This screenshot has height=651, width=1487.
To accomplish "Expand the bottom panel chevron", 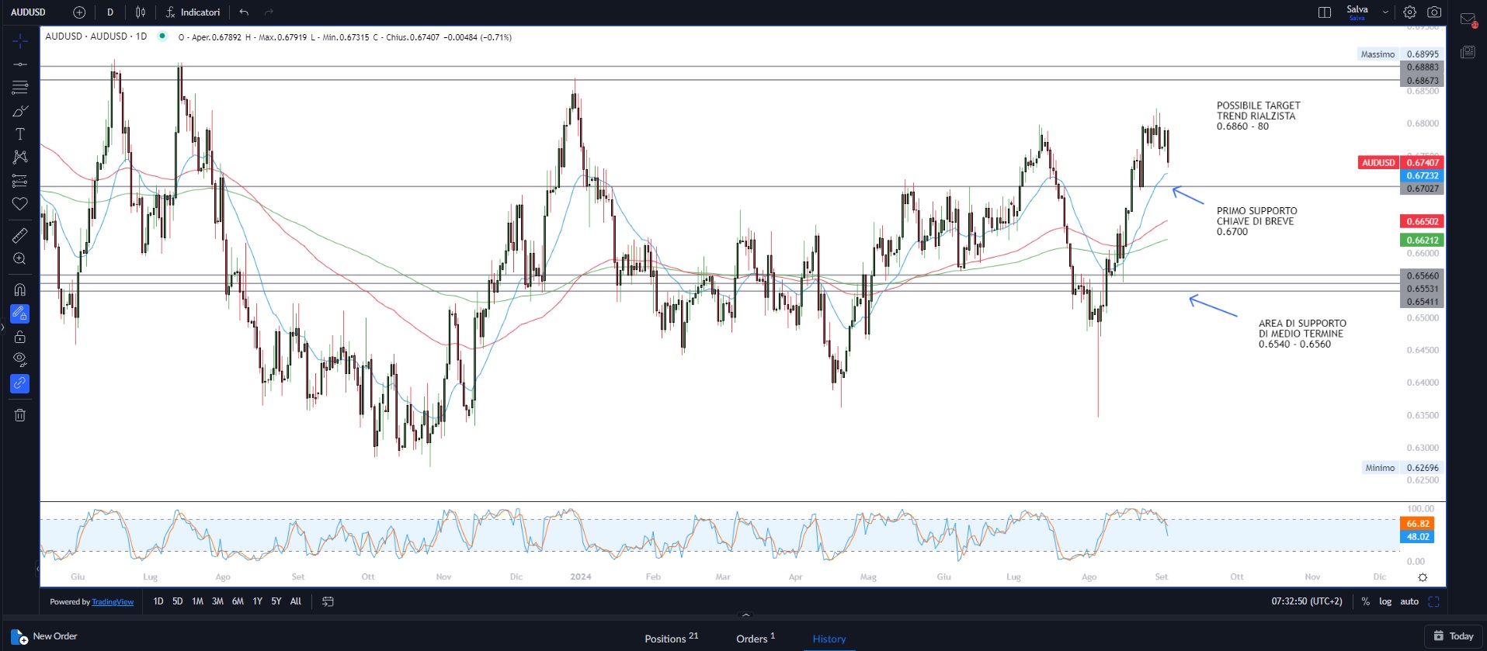I will coord(746,615).
